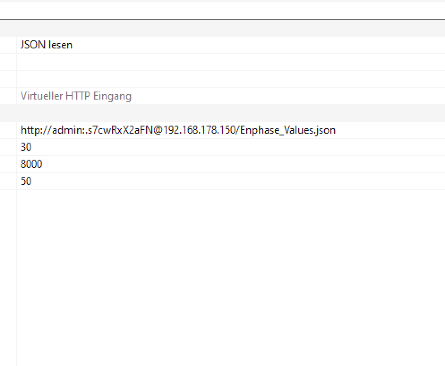Click the left label cell directly above the 'Virtueller HTTP Eingang' row
The image size is (445, 366).
click(x=8, y=79)
